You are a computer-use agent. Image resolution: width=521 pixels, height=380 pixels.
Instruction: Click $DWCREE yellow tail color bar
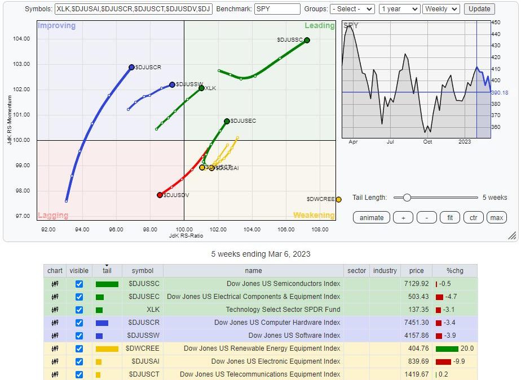pyautogui.click(x=107, y=349)
